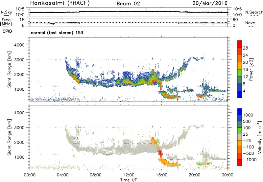This screenshot has width=263, height=182.
Task: Select the velocity panel Slant Range [km] label
Action: pos(9,137)
